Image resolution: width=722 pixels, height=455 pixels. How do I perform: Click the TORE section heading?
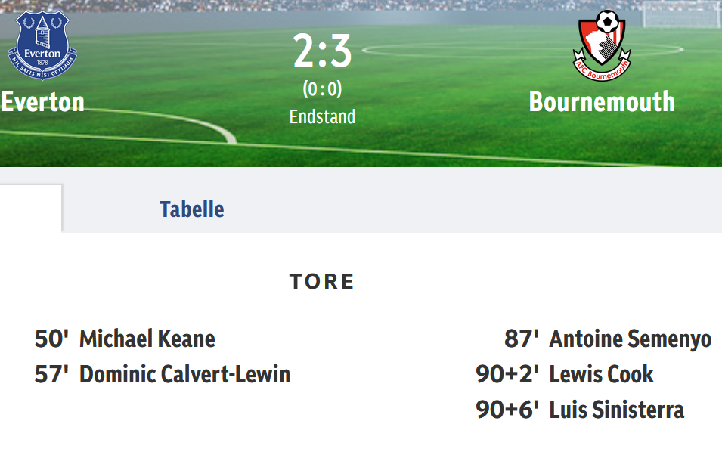pos(322,282)
